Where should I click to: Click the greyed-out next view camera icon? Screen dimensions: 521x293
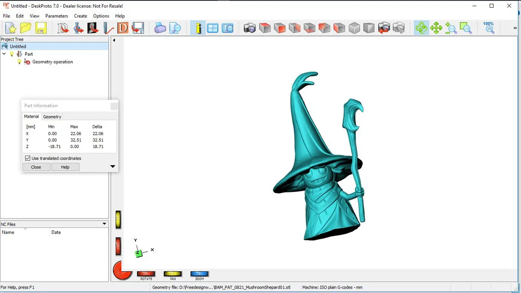pyautogui.click(x=399, y=28)
